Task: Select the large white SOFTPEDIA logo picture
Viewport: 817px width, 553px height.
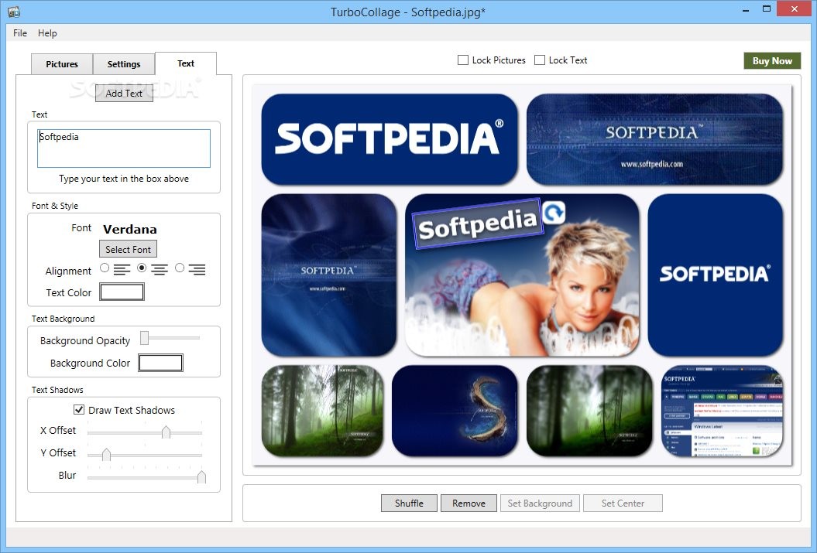Action: click(390, 139)
